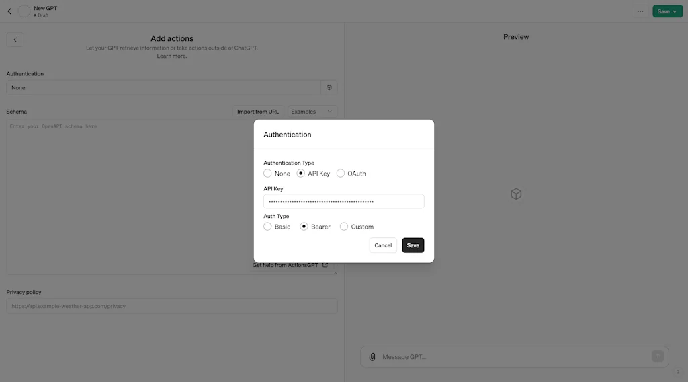Screen dimensions: 688x382
Task: Click the Privacy policy URL field
Action: coord(171,306)
